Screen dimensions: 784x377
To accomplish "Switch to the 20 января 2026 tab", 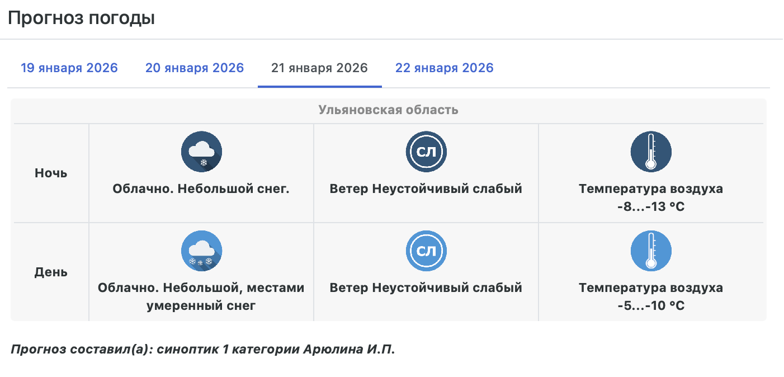I will click(195, 68).
